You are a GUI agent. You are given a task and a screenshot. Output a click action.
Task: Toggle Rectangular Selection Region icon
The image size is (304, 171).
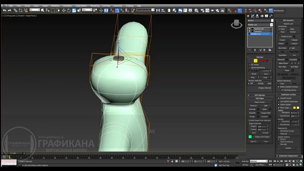(53, 10)
